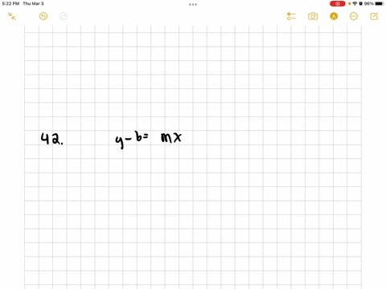This screenshot has width=386, height=289.
Task: Tap the 96% battery percentage
Action: tap(369, 4)
